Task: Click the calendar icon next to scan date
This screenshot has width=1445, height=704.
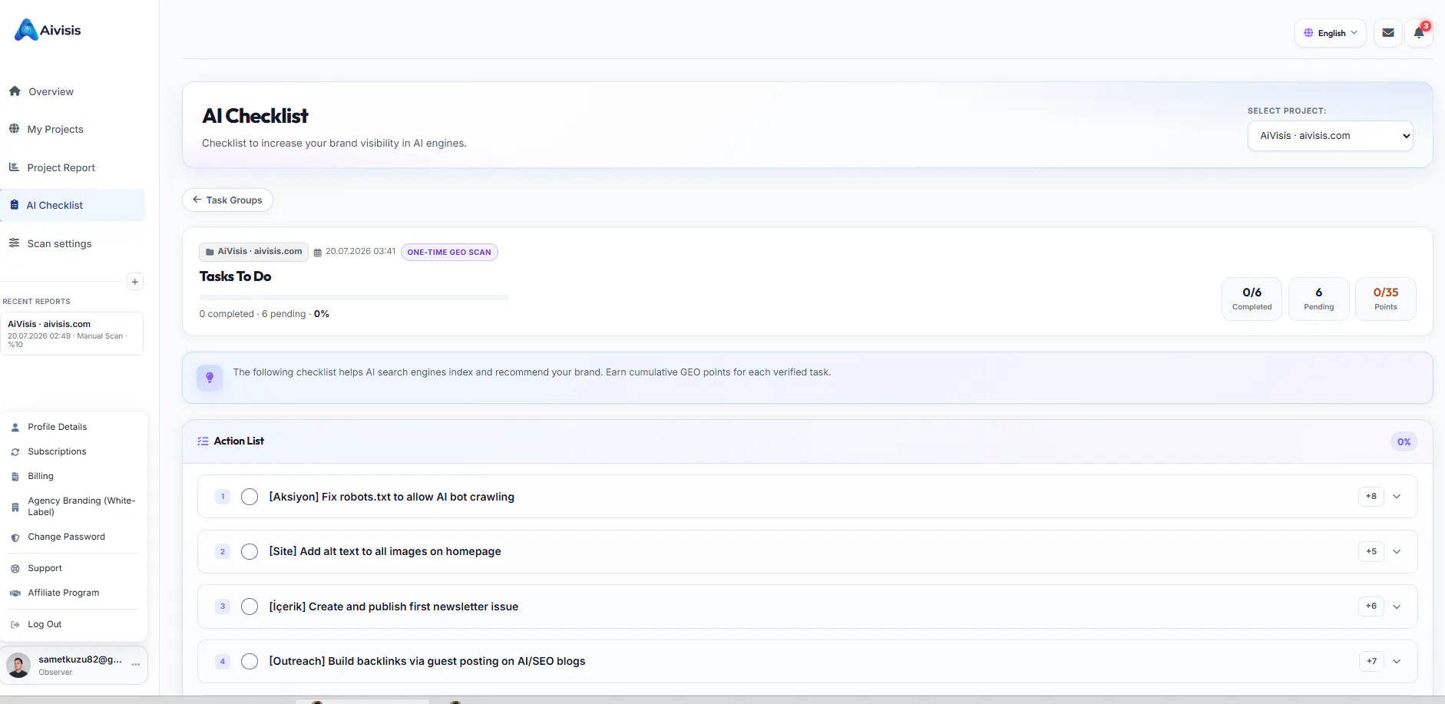Action: click(318, 253)
